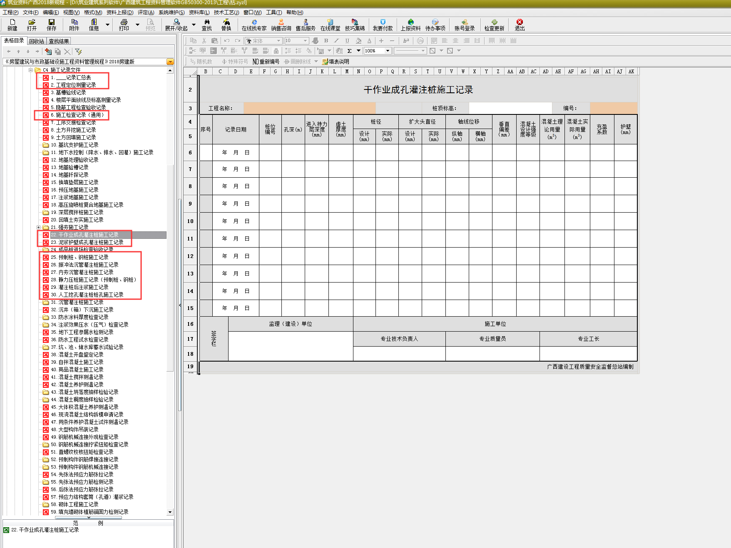The width and height of the screenshot is (731, 548).
Task: Open the 替换 replace tool
Action: [226, 25]
